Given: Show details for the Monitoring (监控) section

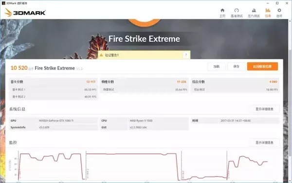Looking at the screenshot, I should coord(264,143).
